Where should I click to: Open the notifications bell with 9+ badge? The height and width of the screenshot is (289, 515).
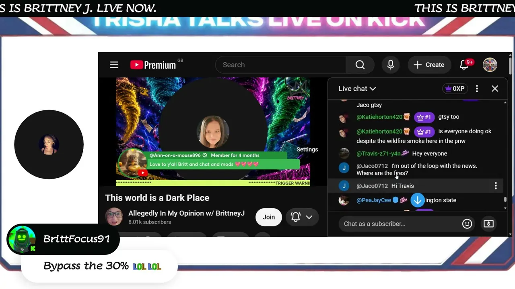pyautogui.click(x=465, y=65)
